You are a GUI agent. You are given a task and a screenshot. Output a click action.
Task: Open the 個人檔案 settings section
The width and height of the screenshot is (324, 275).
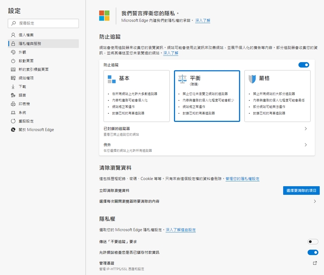(44, 35)
